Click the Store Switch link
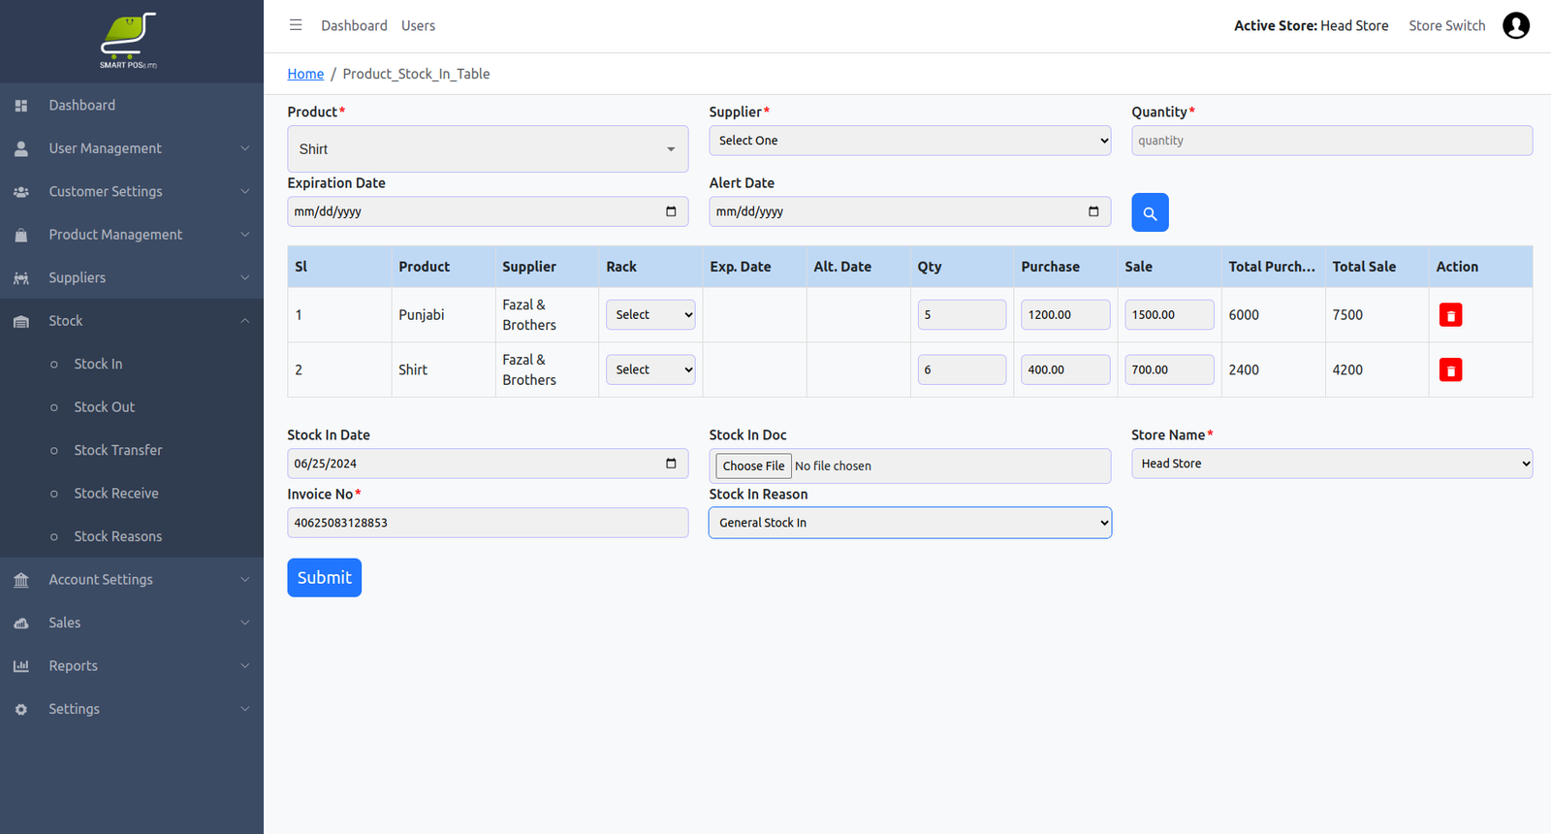Image resolution: width=1551 pixels, height=834 pixels. click(1446, 26)
